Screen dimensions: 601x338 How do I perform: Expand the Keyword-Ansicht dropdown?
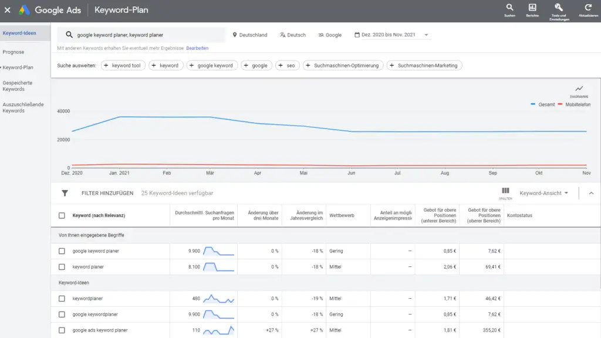(x=543, y=193)
